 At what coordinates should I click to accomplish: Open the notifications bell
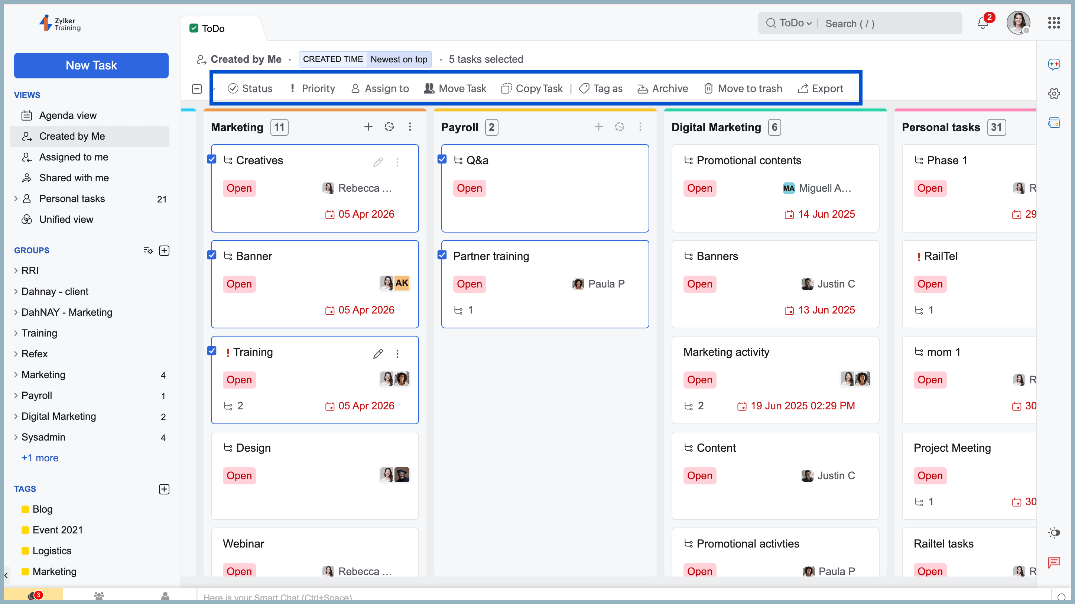pyautogui.click(x=983, y=23)
